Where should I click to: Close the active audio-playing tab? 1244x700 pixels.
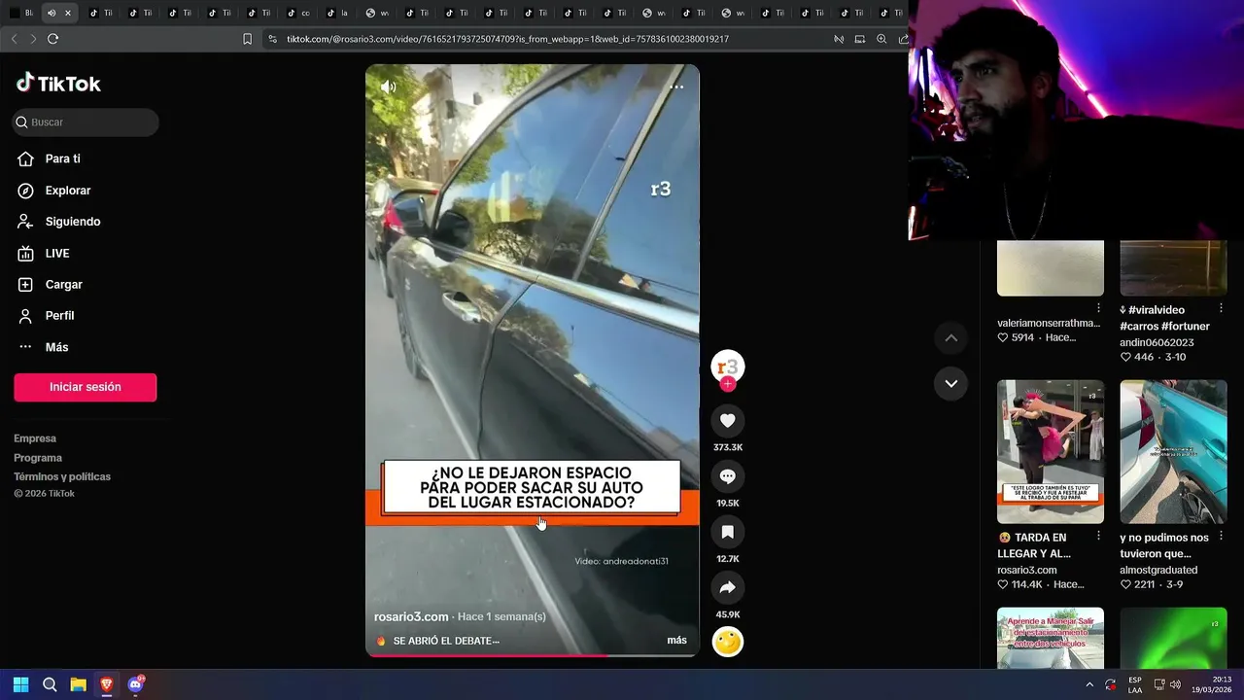pos(67,13)
